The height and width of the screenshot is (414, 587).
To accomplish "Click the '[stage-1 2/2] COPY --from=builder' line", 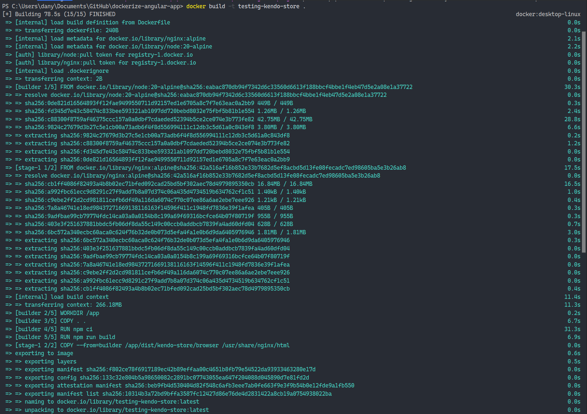I will [x=152, y=345].
